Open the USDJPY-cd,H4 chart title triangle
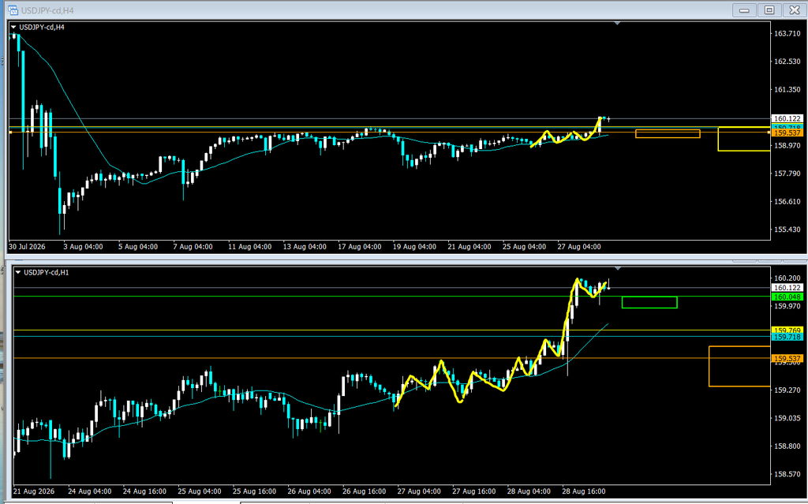The width and height of the screenshot is (808, 504). (x=13, y=28)
